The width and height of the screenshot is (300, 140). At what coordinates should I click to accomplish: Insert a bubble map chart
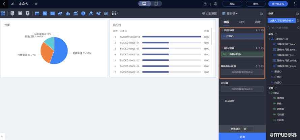point(91,13)
